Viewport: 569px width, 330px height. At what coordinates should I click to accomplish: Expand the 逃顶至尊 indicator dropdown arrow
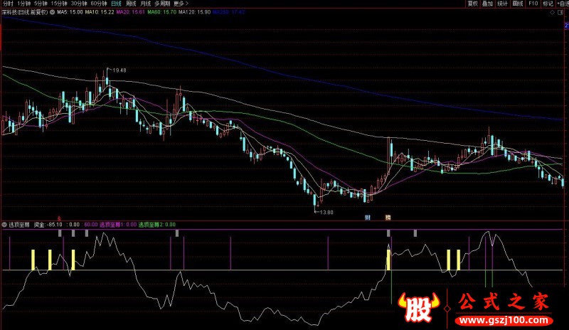pyautogui.click(x=5, y=224)
